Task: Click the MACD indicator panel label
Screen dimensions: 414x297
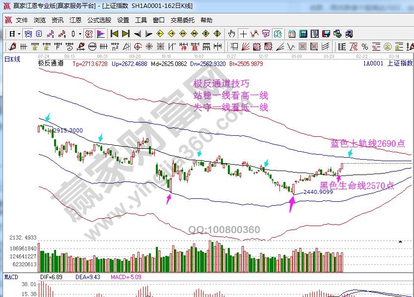Action: tap(11, 276)
